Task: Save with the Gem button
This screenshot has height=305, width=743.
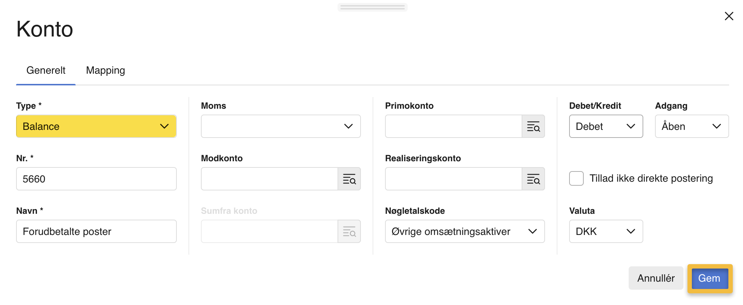Action: (x=709, y=278)
